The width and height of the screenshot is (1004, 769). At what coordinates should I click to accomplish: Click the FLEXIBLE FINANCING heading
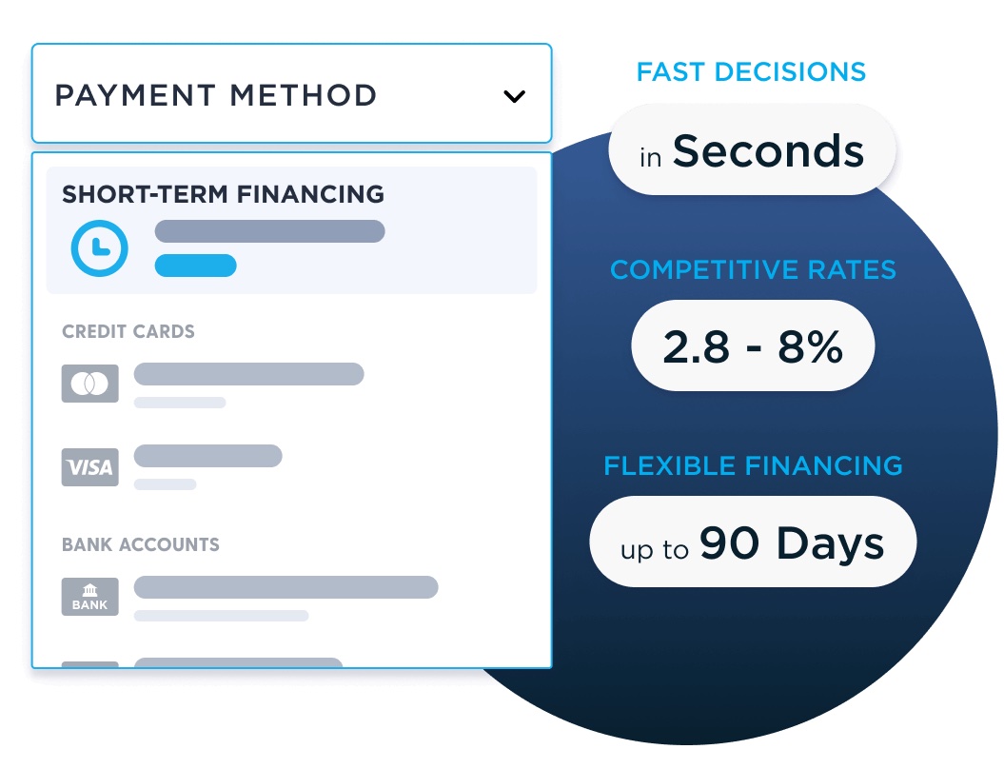tap(753, 466)
